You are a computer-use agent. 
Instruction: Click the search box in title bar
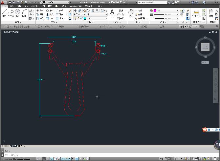pos(152,2)
